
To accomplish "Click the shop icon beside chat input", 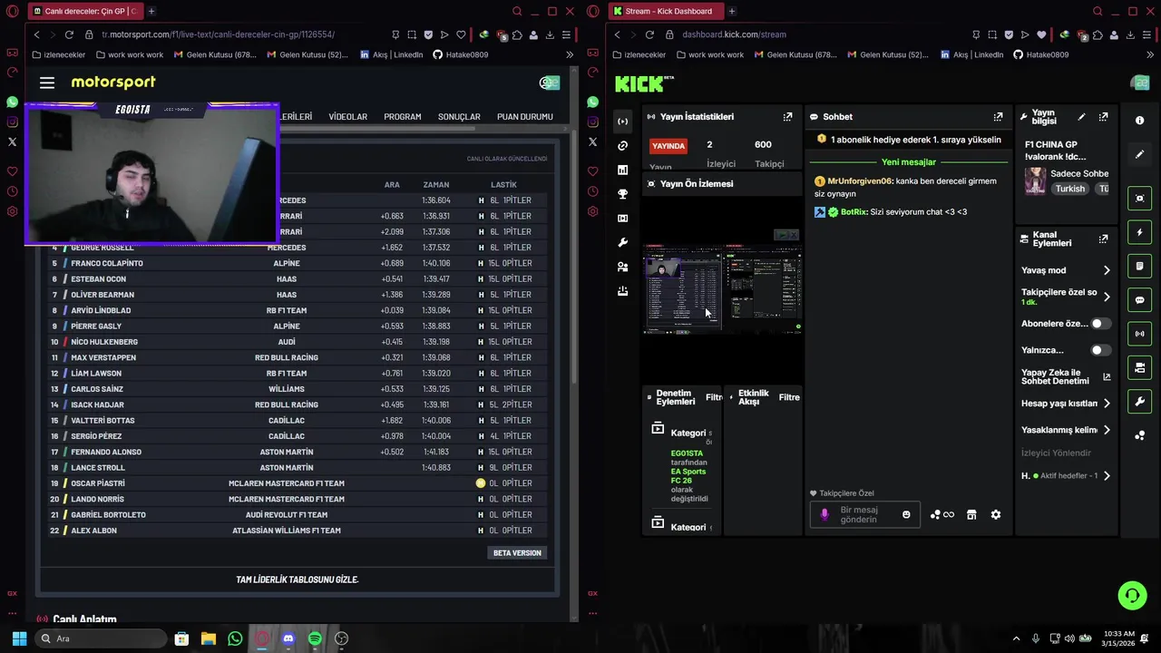I will (x=971, y=515).
